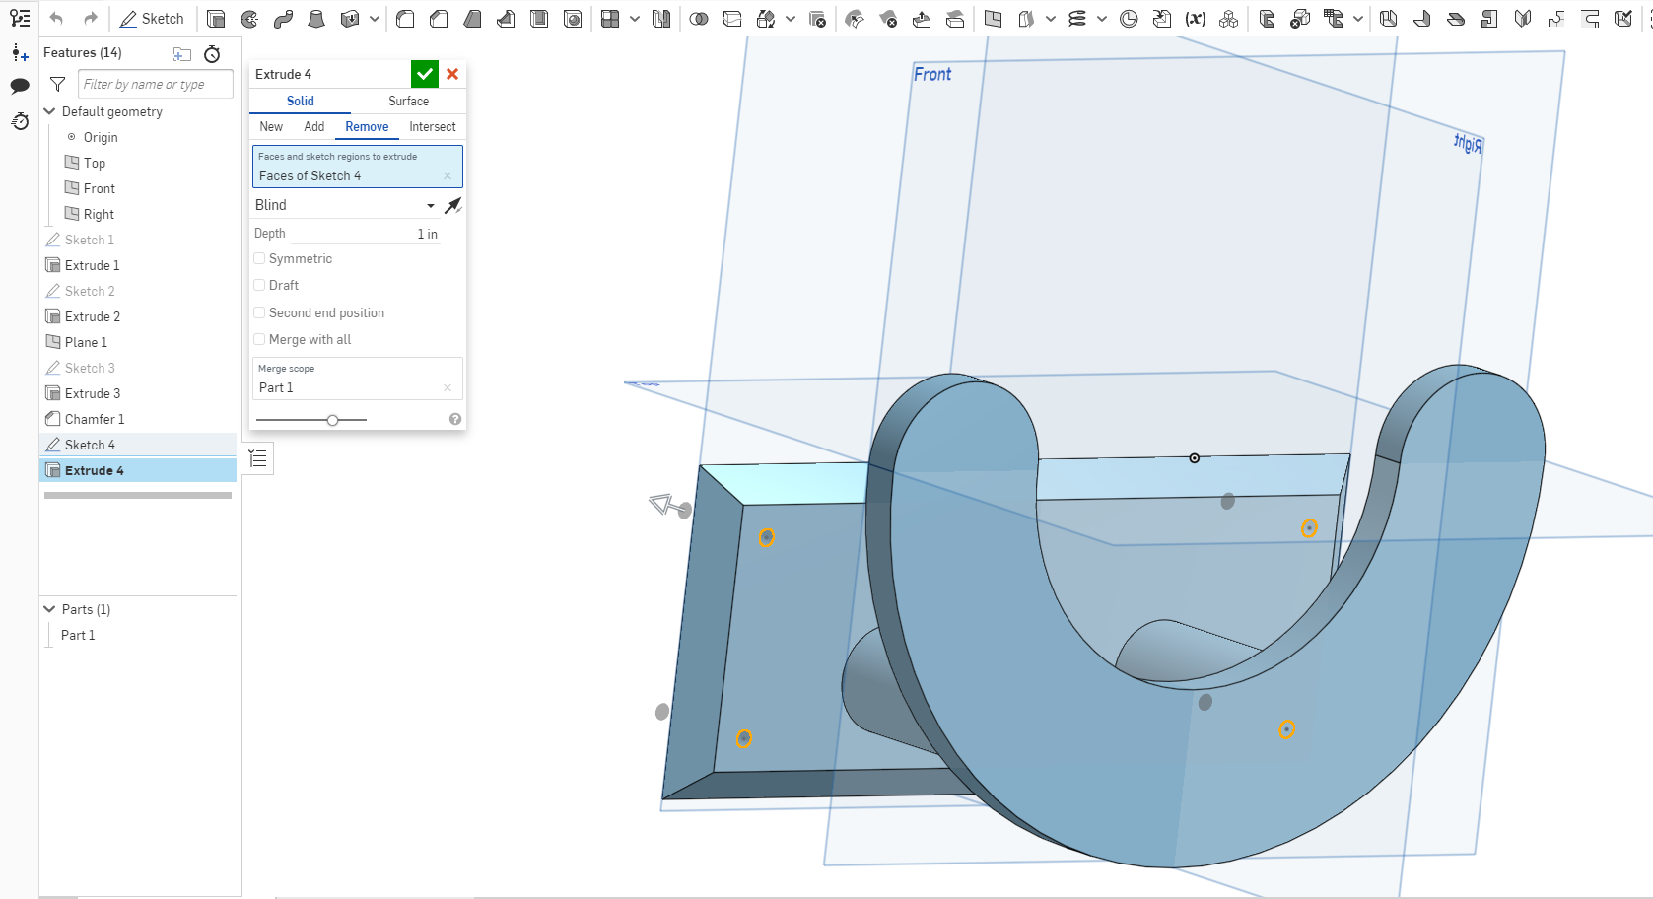Switch to the Surface tab
This screenshot has width=1653, height=899.
(408, 101)
